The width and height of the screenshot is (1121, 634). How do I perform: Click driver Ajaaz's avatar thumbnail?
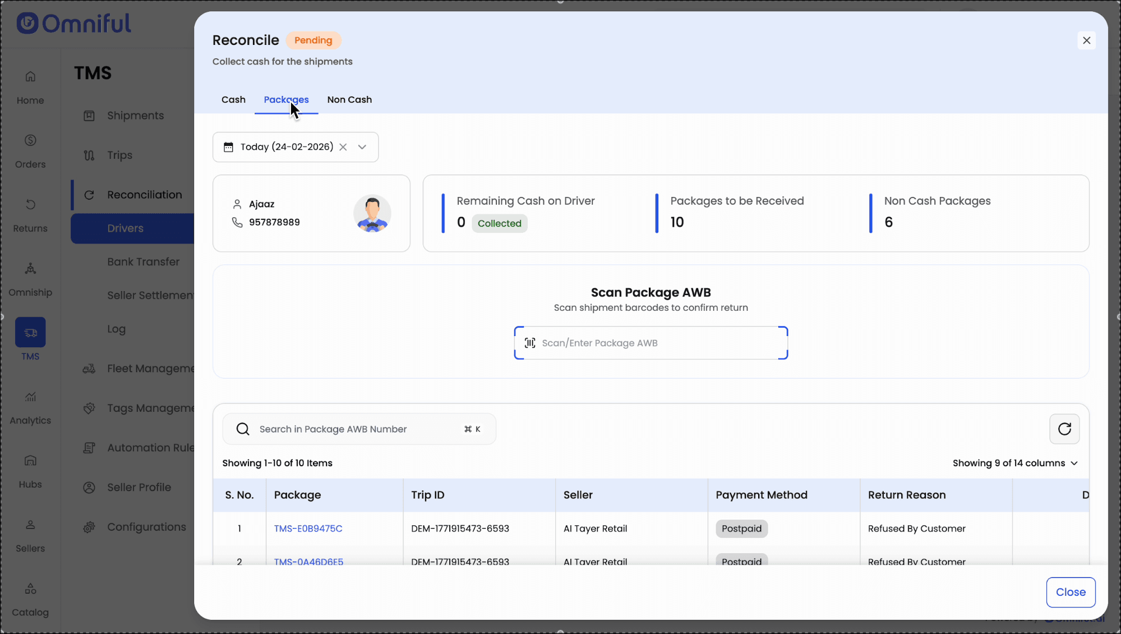372,213
